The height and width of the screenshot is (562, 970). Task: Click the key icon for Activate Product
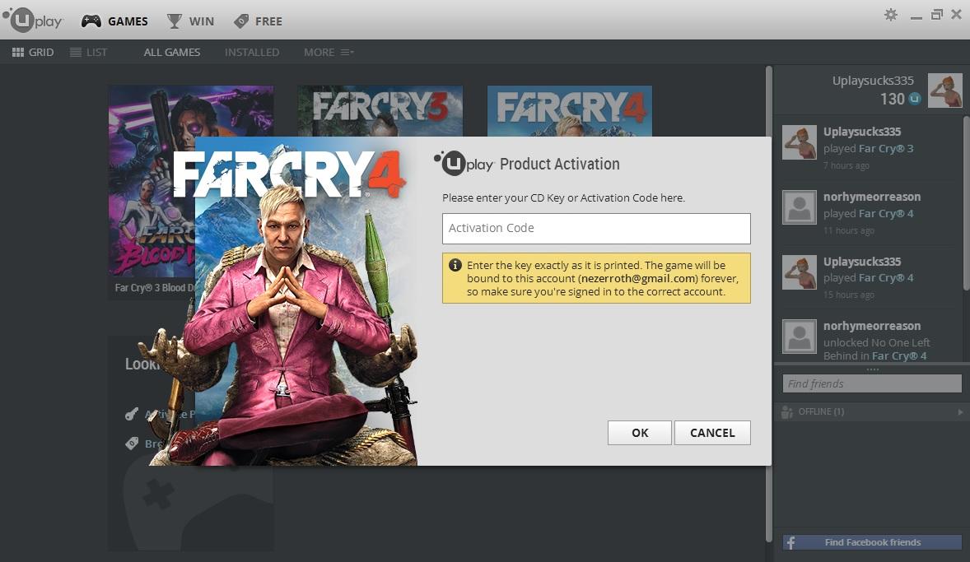click(x=131, y=414)
